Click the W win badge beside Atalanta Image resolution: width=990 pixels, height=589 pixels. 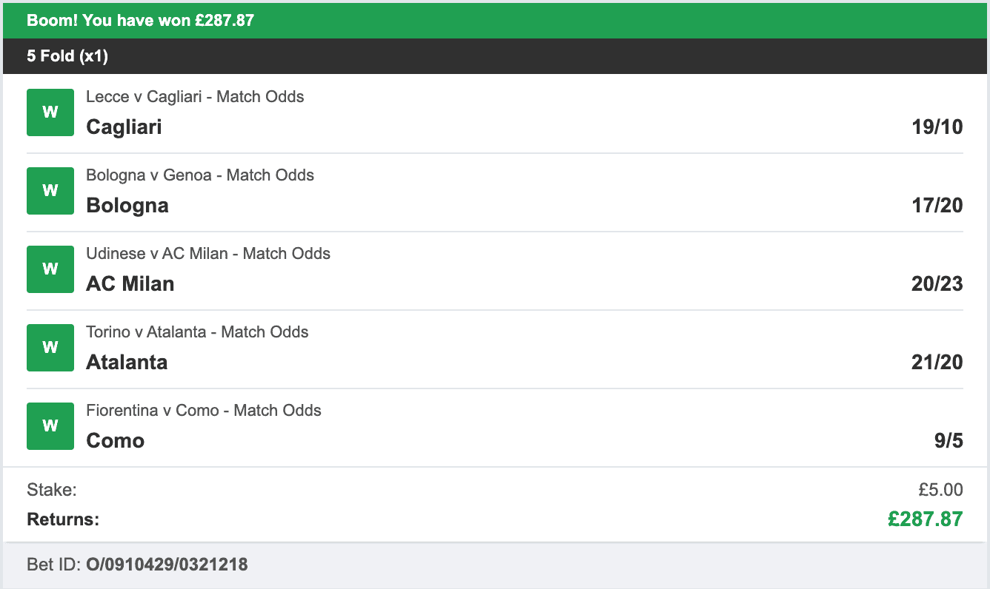point(49,347)
